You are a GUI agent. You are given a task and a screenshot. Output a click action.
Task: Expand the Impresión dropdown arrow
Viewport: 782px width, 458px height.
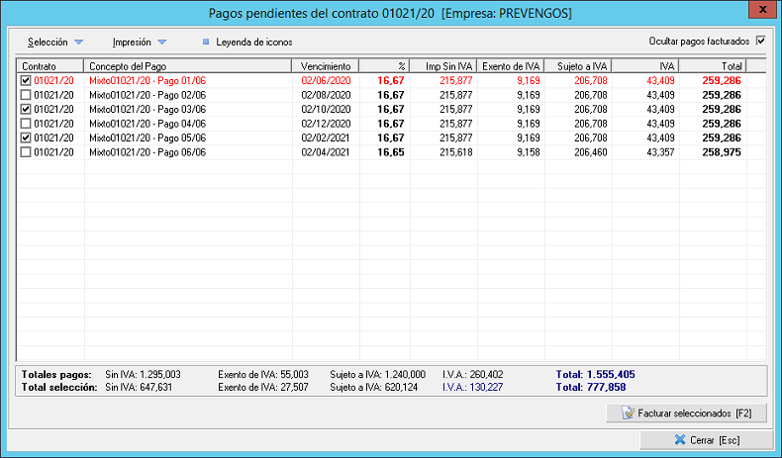tap(162, 43)
